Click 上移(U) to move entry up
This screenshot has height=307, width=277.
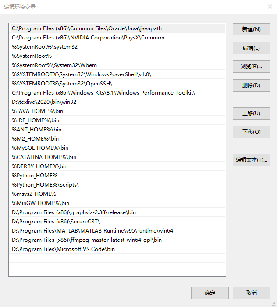click(251, 113)
